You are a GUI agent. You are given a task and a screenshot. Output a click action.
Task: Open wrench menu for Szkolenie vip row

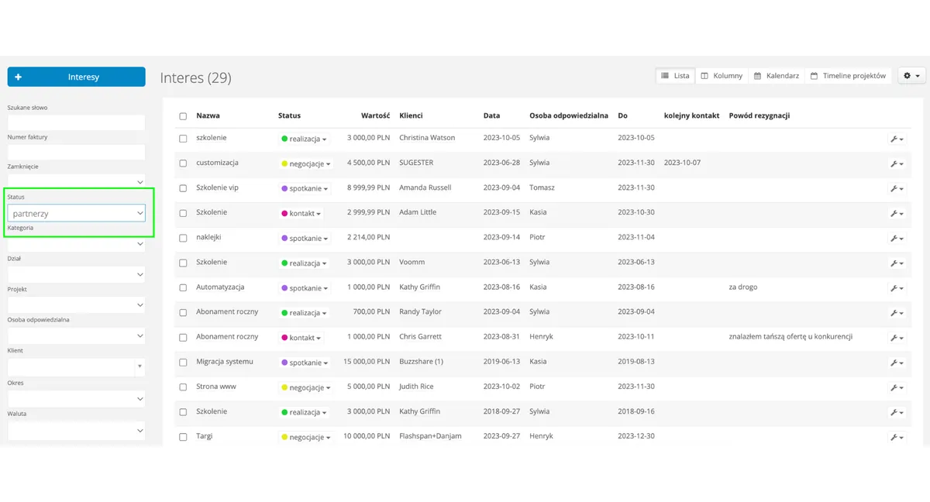(897, 189)
